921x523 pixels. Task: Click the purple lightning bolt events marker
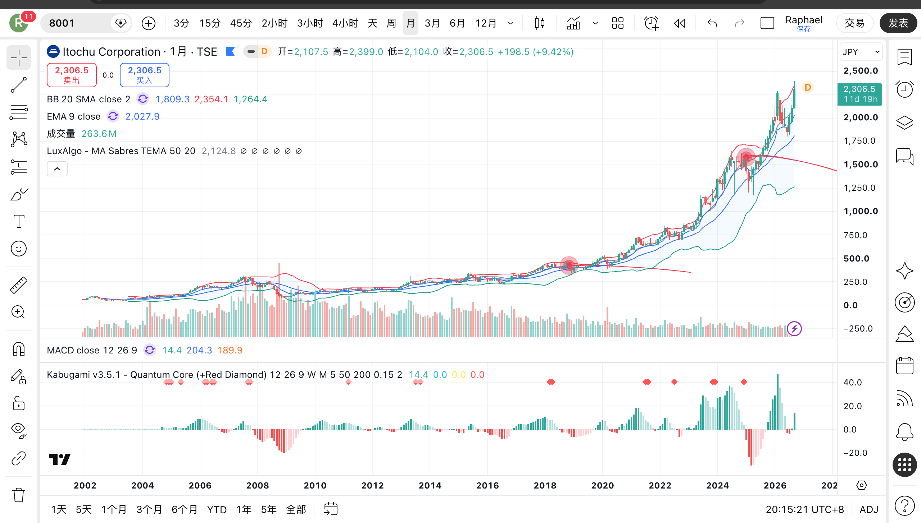(x=794, y=328)
